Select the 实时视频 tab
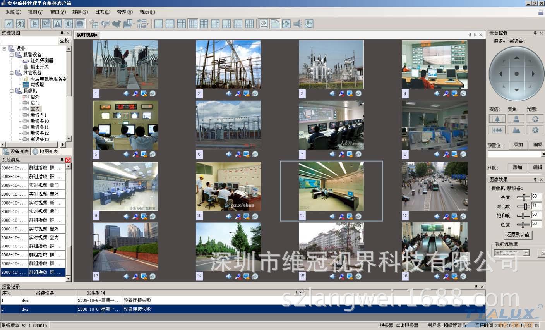 (x=87, y=35)
